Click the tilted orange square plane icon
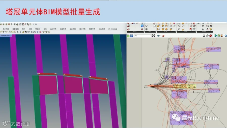Image resolution: width=227 pixels, height=128 pixels. point(166,29)
